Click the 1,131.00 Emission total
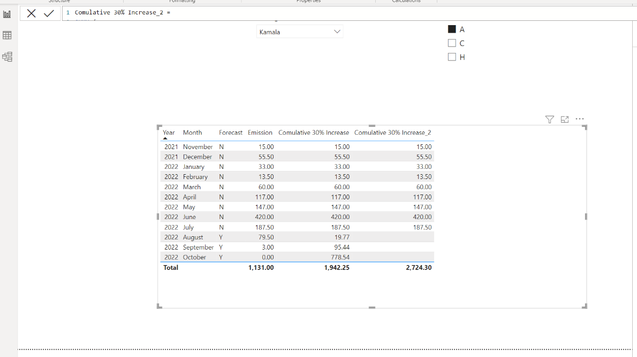This screenshot has width=637, height=357. 261,267
